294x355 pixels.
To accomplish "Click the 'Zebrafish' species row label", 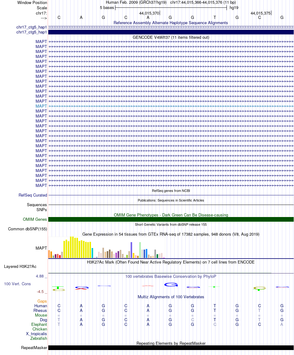I will point(39,339).
